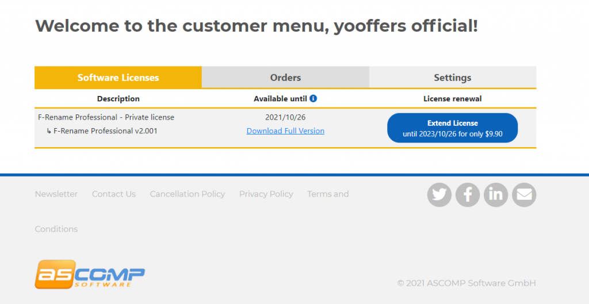589x304 pixels.
Task: Open the LinkedIn social icon
Action: [496, 195]
